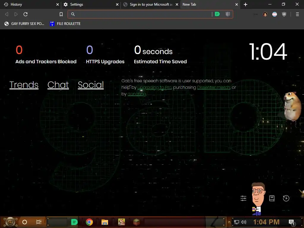Screen dimensions: 304x228
Task: Open the hamster app taskbar icon
Action: pyautogui.click(x=121, y=222)
